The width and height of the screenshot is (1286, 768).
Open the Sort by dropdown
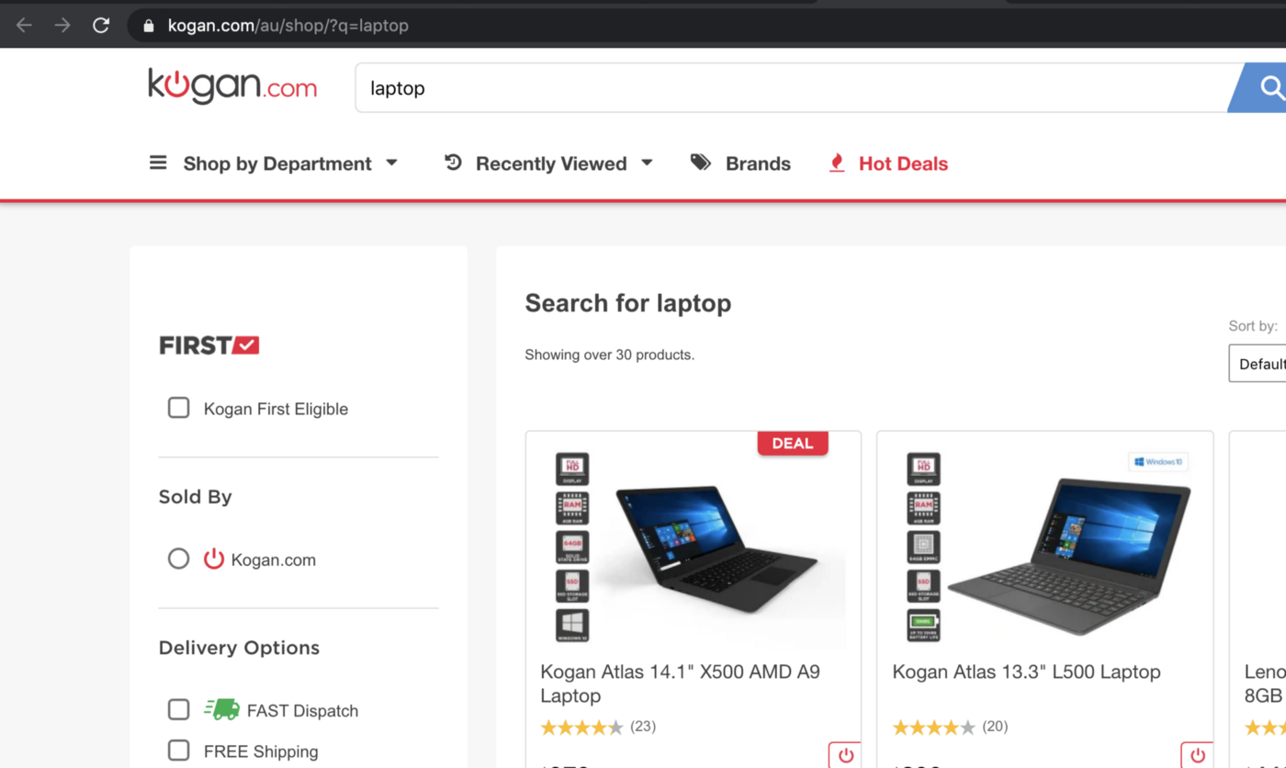(x=1260, y=364)
